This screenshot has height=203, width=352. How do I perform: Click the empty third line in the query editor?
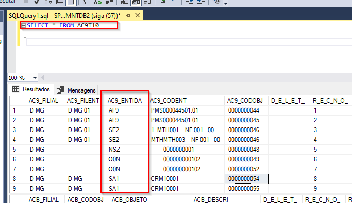click(x=189, y=42)
